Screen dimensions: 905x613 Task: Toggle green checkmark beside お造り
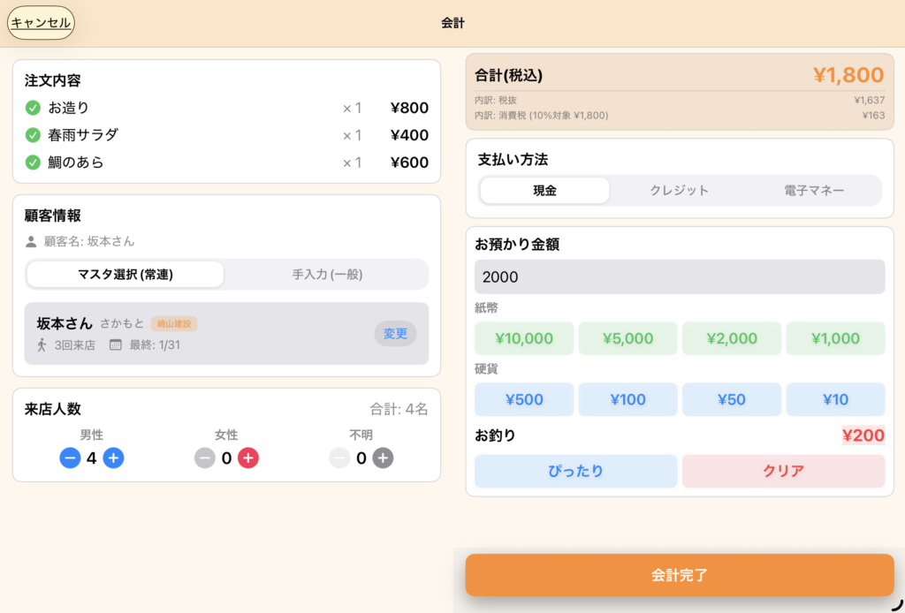(x=33, y=108)
